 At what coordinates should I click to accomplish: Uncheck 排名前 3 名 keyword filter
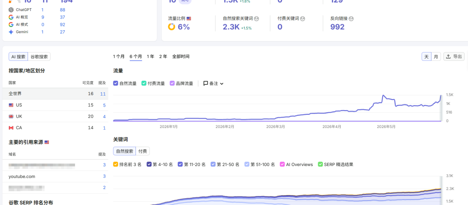click(x=115, y=164)
